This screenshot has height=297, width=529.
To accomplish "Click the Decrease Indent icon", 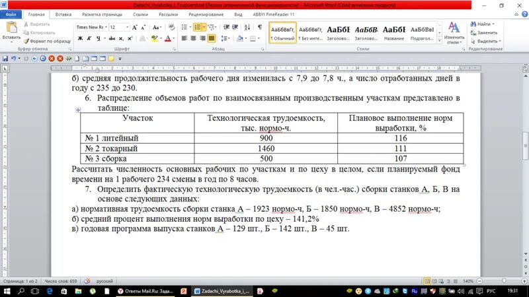I will tap(226, 27).
